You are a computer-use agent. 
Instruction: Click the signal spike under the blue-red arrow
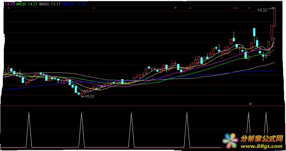tap(248, 130)
